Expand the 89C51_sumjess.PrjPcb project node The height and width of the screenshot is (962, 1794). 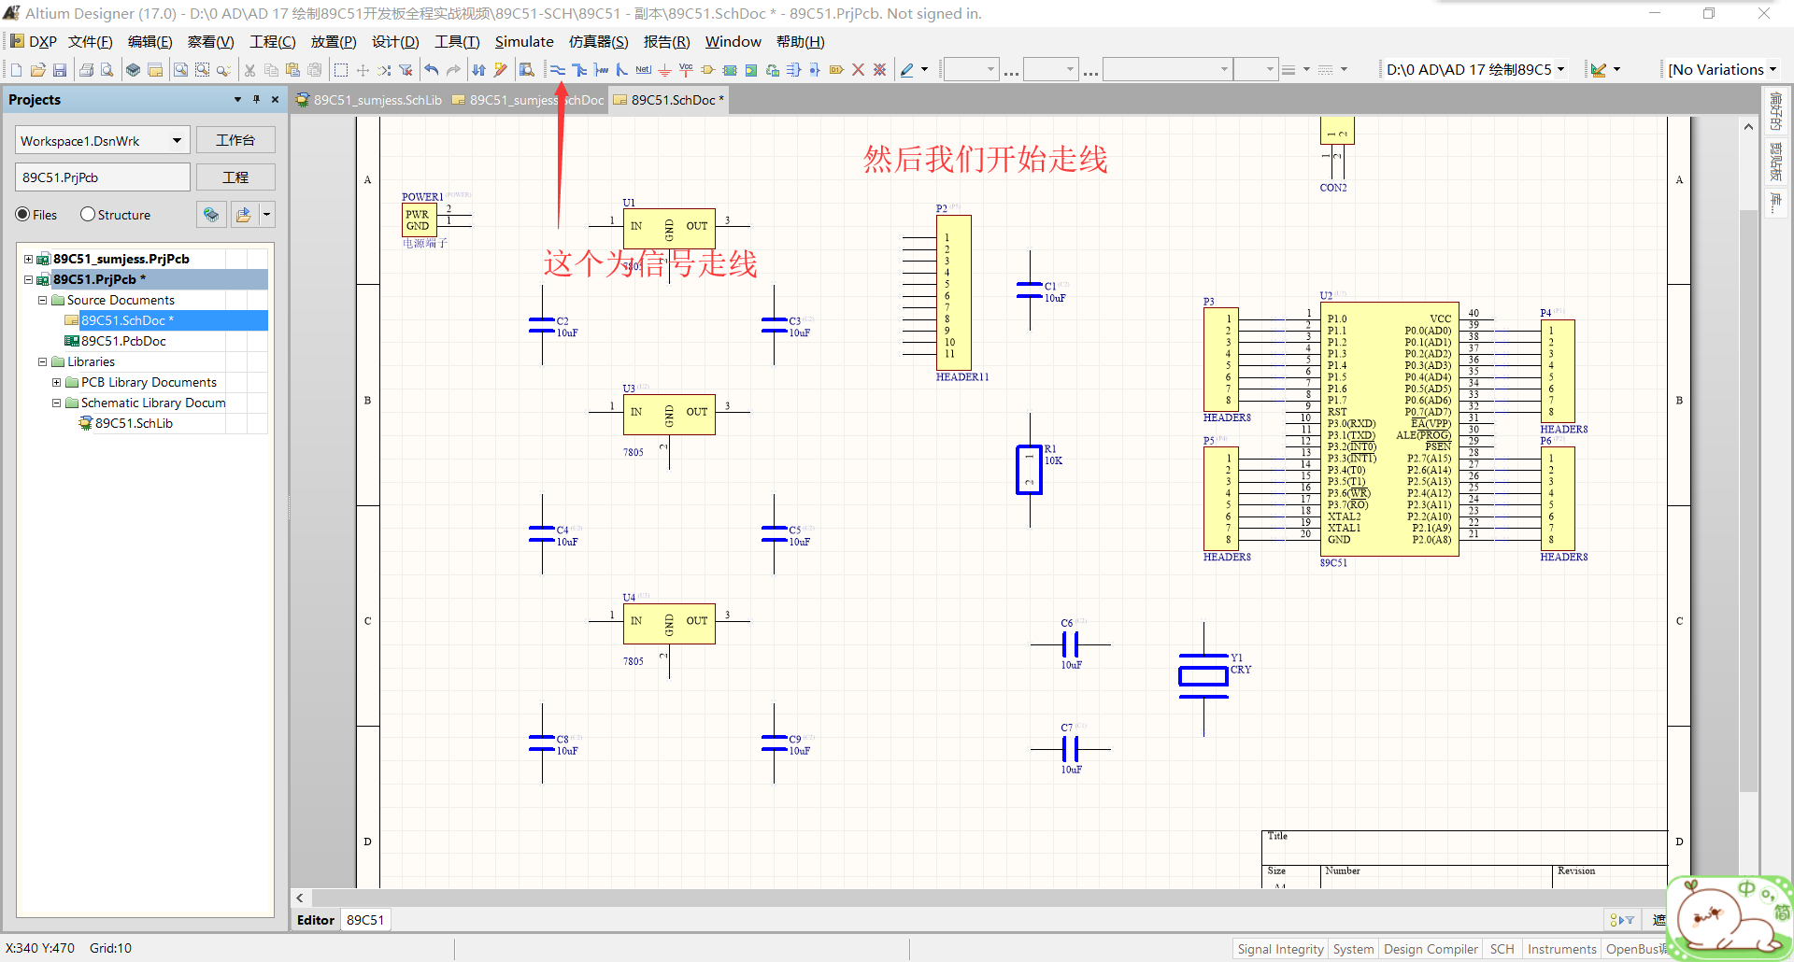point(28,259)
